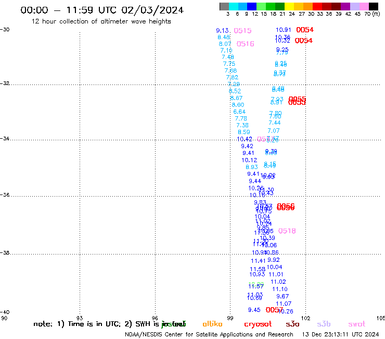The width and height of the screenshot is (385, 339).
Task: Click the wave height value 11.01
Action: click(276, 274)
